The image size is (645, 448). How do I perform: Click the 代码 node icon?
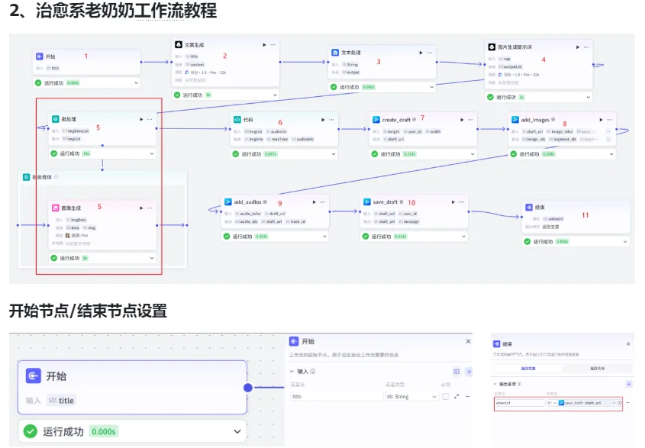click(x=237, y=120)
